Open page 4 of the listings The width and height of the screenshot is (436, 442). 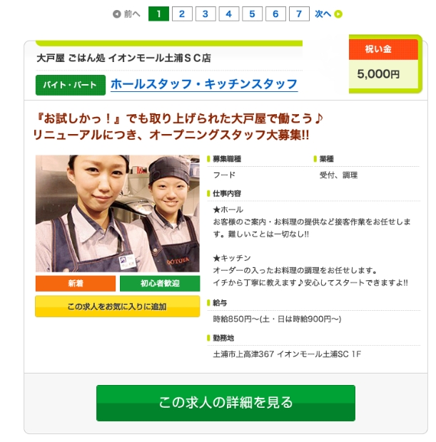229,14
